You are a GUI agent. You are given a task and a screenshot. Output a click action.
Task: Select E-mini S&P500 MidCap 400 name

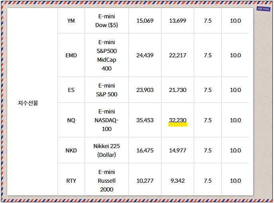point(106,55)
